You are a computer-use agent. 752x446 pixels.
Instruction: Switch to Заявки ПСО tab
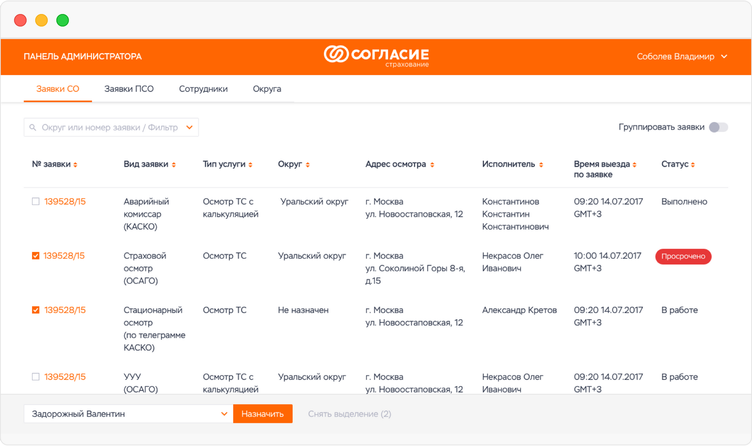click(x=129, y=89)
